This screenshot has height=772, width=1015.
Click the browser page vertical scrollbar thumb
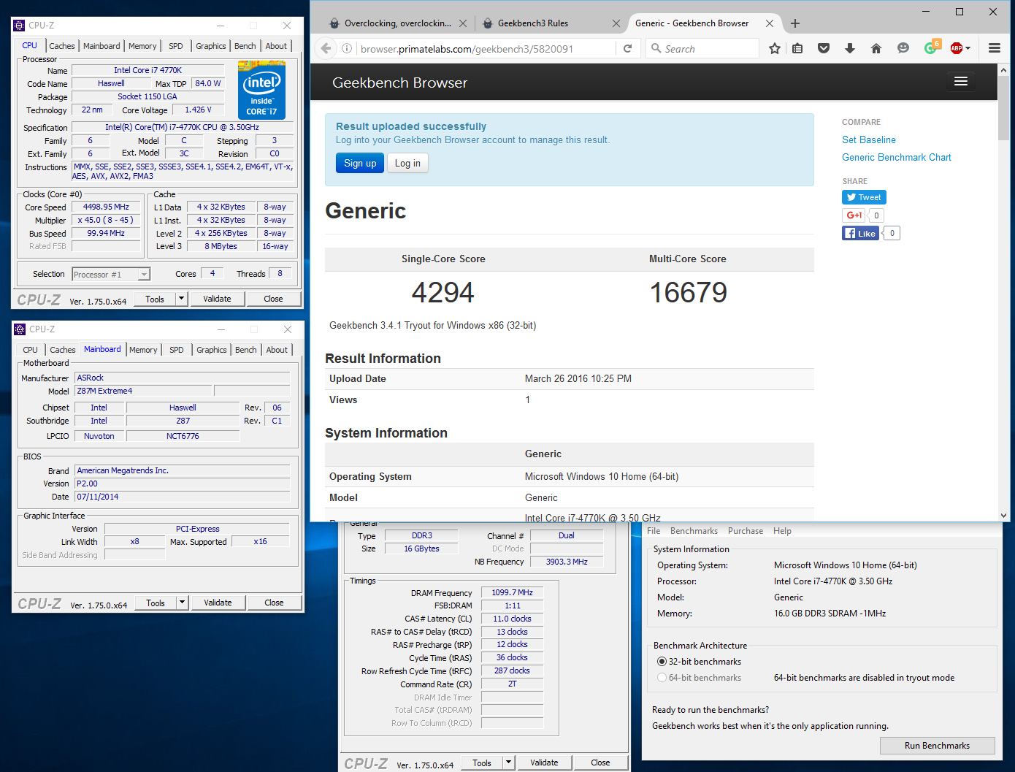[x=1004, y=107]
